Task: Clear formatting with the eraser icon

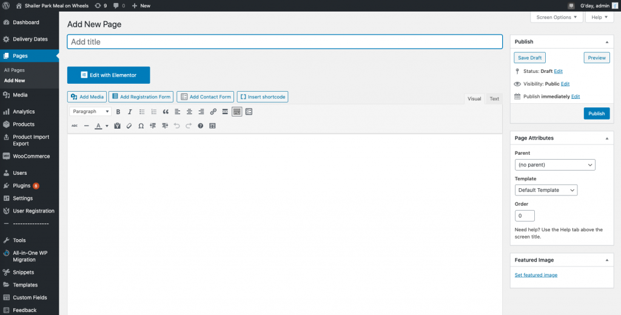Action: [129, 126]
